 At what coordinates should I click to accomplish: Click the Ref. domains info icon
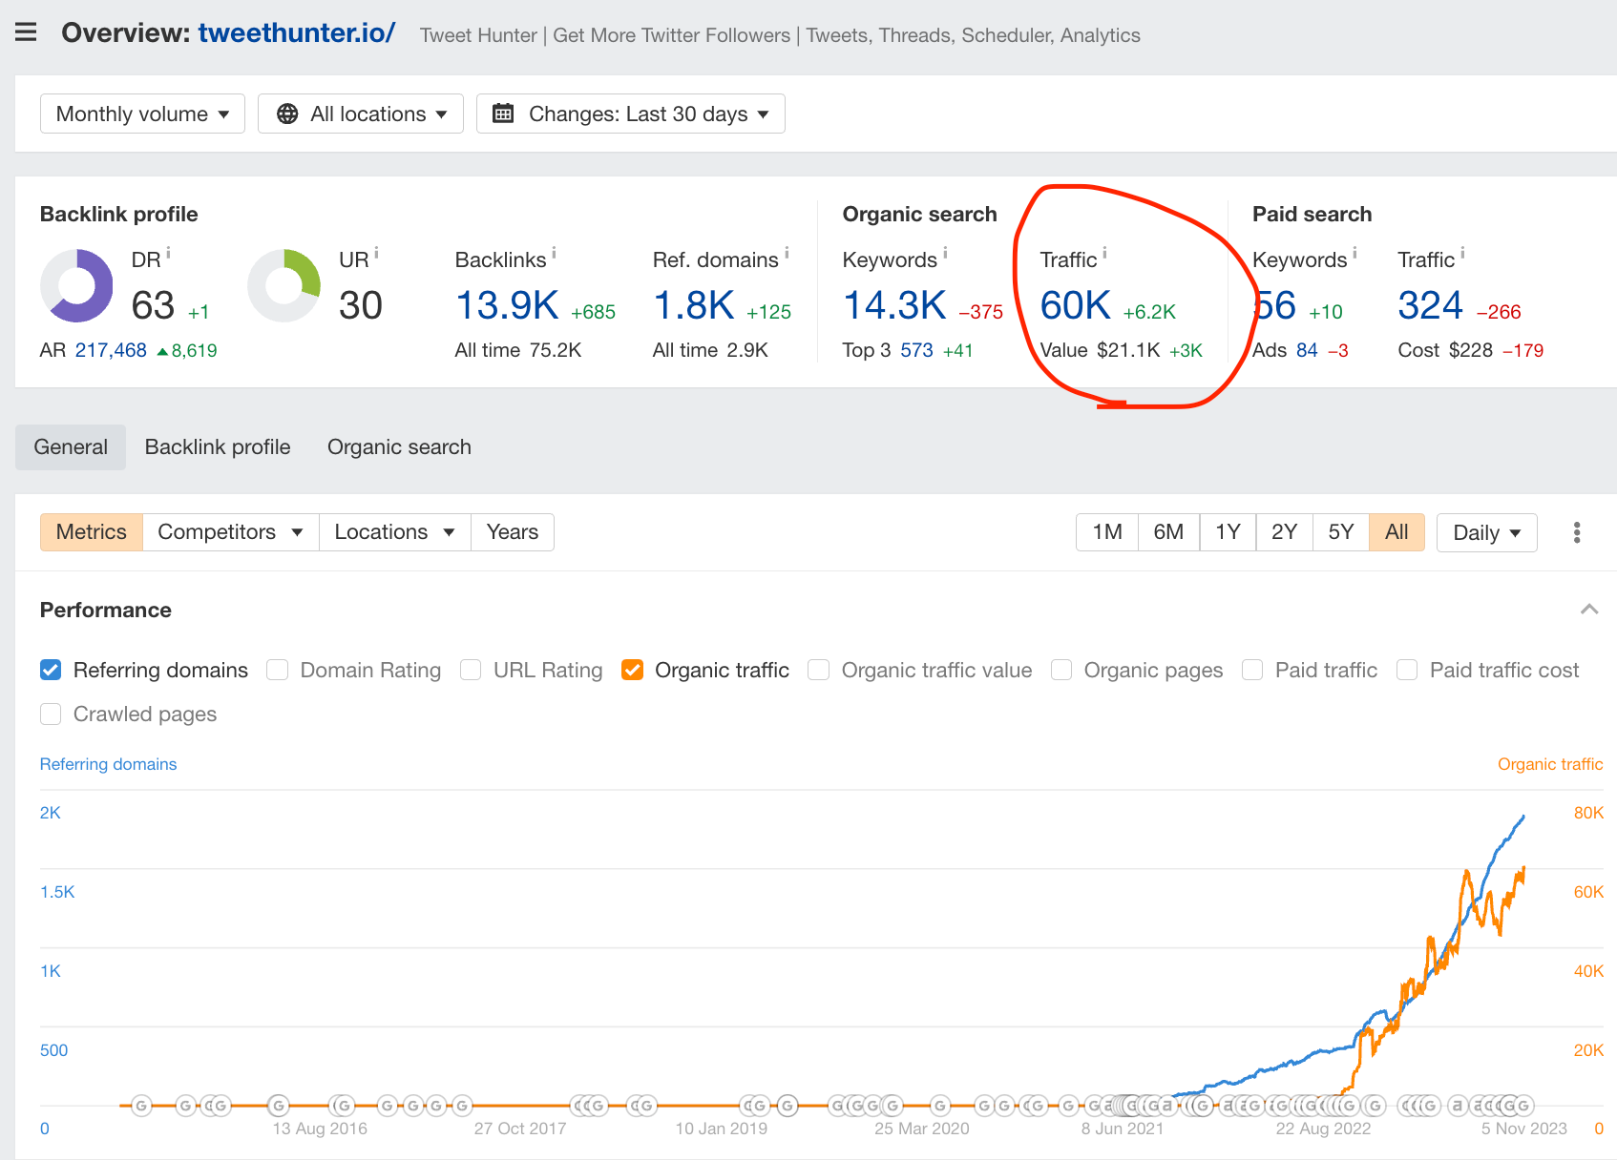tap(787, 253)
